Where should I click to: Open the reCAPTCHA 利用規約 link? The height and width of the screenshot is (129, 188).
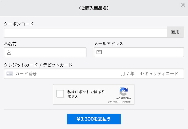(126, 102)
